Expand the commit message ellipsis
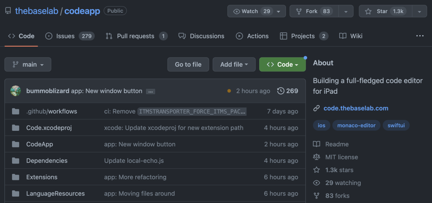 pos(150,91)
